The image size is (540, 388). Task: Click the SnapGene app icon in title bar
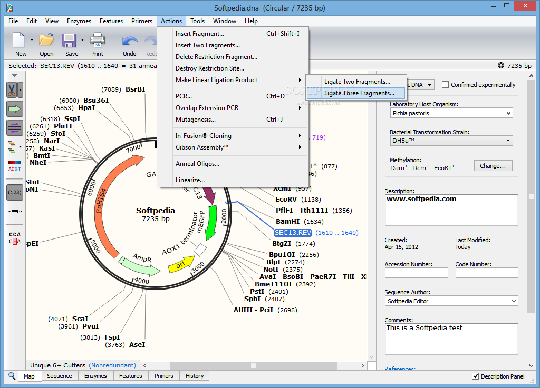[9, 7]
